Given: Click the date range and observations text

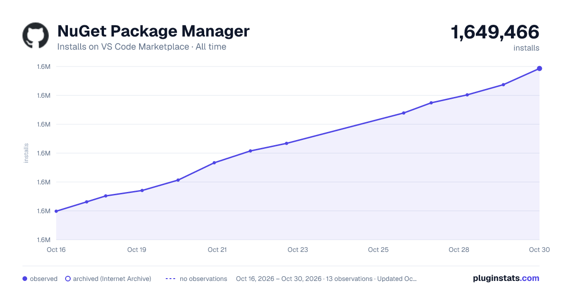Looking at the screenshot, I should coord(326,279).
